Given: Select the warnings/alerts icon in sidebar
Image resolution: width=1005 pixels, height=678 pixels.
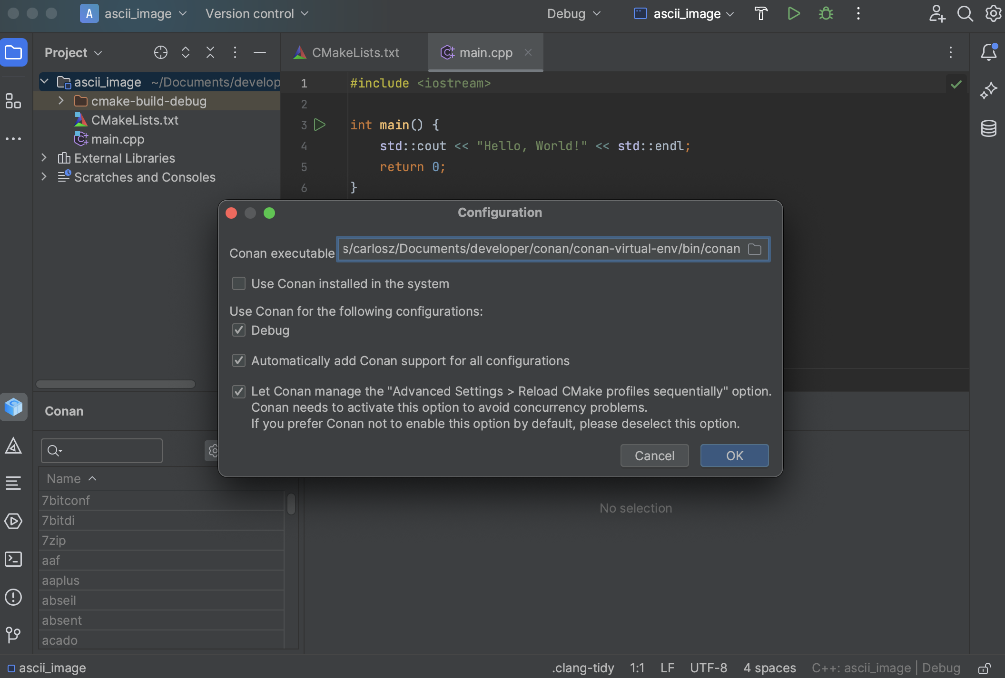Looking at the screenshot, I should click(x=13, y=598).
